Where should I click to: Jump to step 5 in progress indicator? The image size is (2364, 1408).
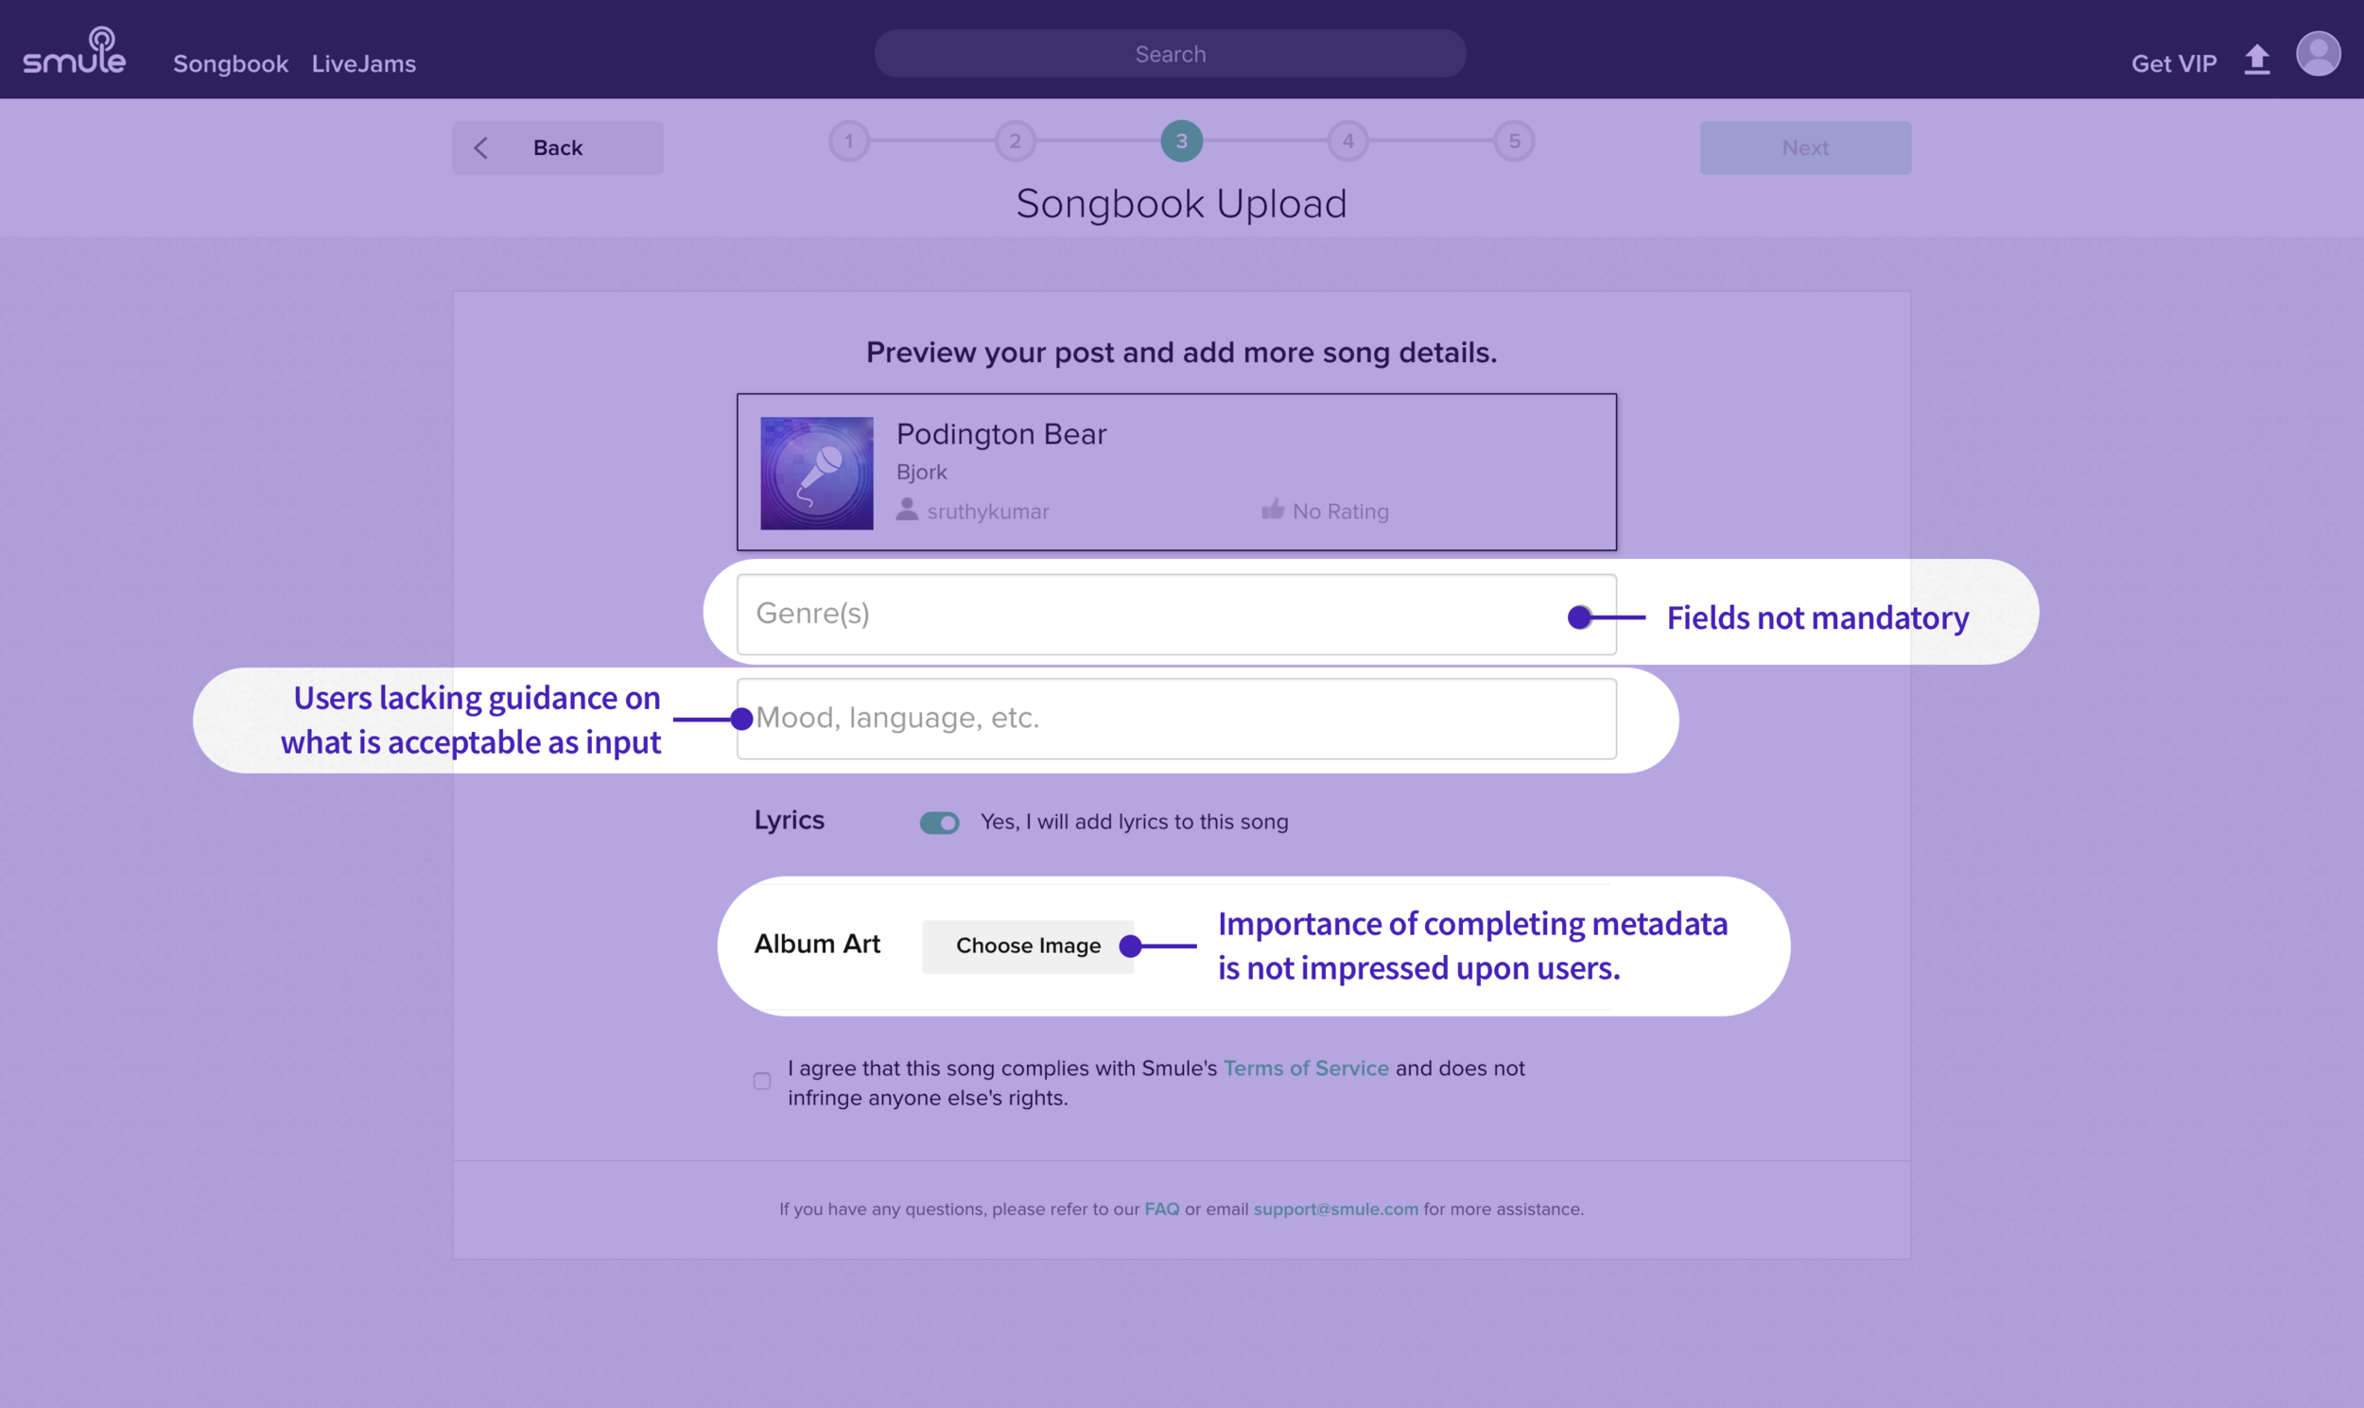point(1515,142)
